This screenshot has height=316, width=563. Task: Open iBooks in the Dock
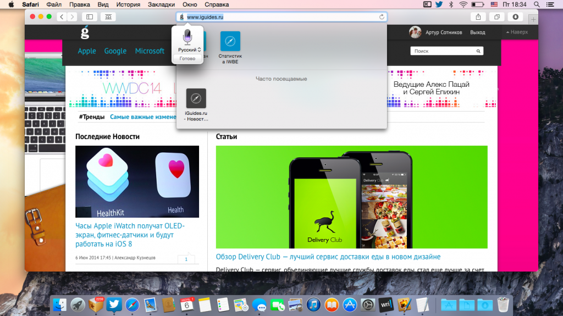tap(332, 305)
